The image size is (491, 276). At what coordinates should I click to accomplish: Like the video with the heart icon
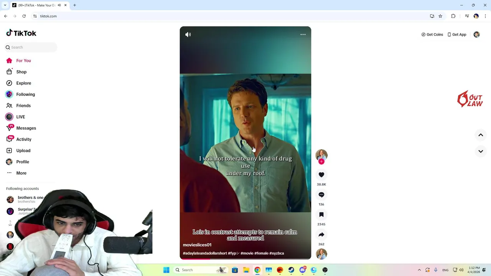321,175
